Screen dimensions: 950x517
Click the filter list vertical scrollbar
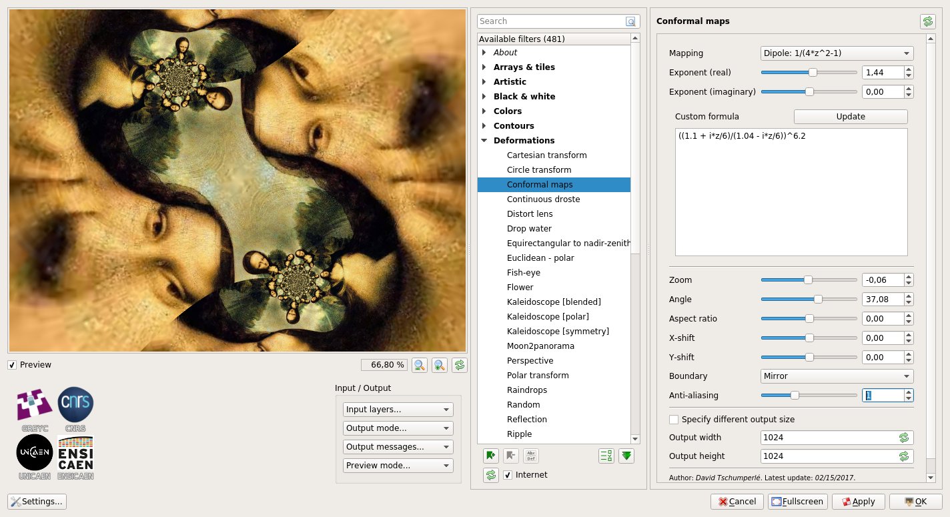(635, 238)
